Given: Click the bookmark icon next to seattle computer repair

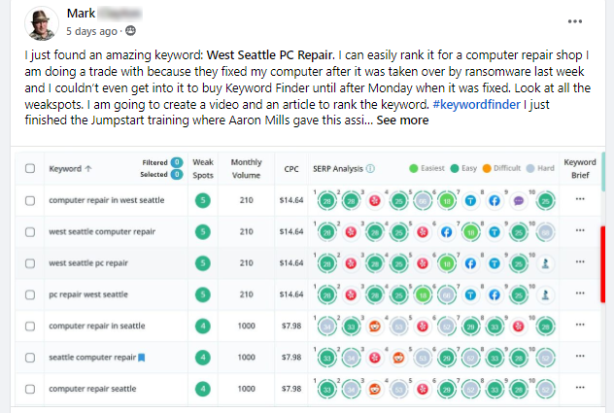Looking at the screenshot, I should (x=141, y=358).
